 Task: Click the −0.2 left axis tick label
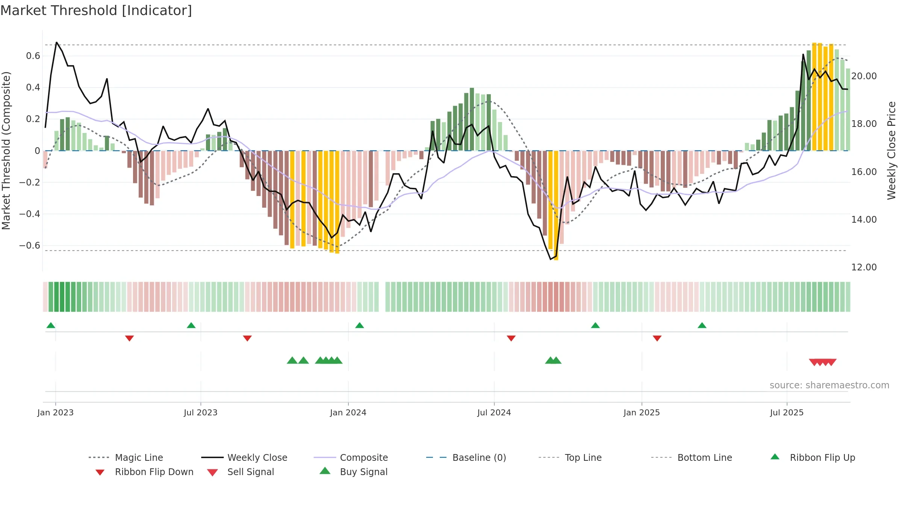coord(30,182)
